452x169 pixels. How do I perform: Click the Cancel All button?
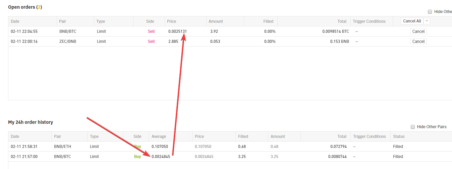pos(412,21)
